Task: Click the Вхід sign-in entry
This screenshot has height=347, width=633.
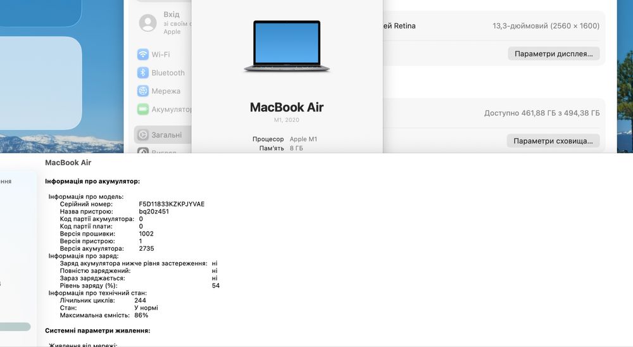Action: point(165,23)
